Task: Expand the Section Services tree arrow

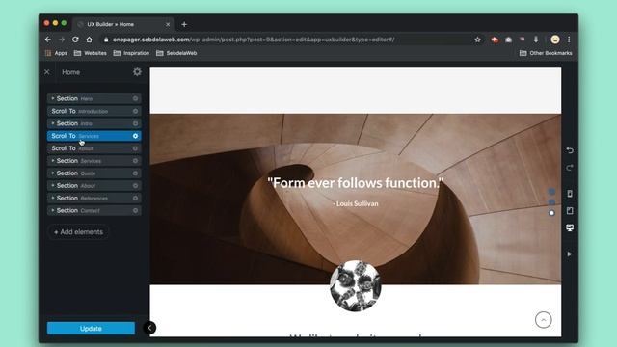Action: (x=53, y=161)
